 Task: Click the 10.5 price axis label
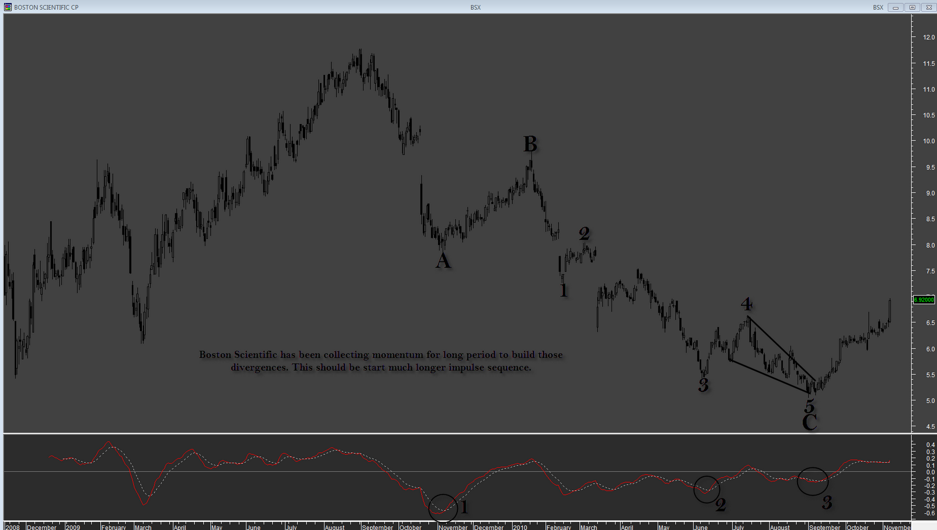[929, 115]
